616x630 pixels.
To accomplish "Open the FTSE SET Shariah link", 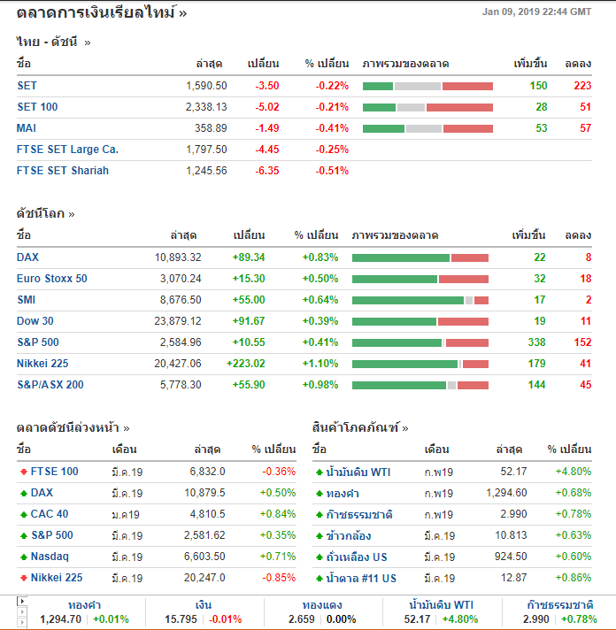I will 63,171.
